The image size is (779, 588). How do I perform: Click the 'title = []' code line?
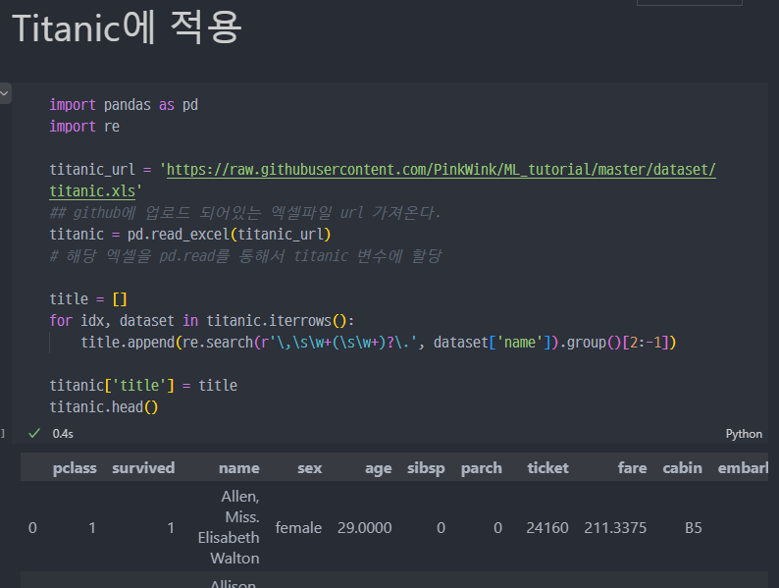pos(88,298)
